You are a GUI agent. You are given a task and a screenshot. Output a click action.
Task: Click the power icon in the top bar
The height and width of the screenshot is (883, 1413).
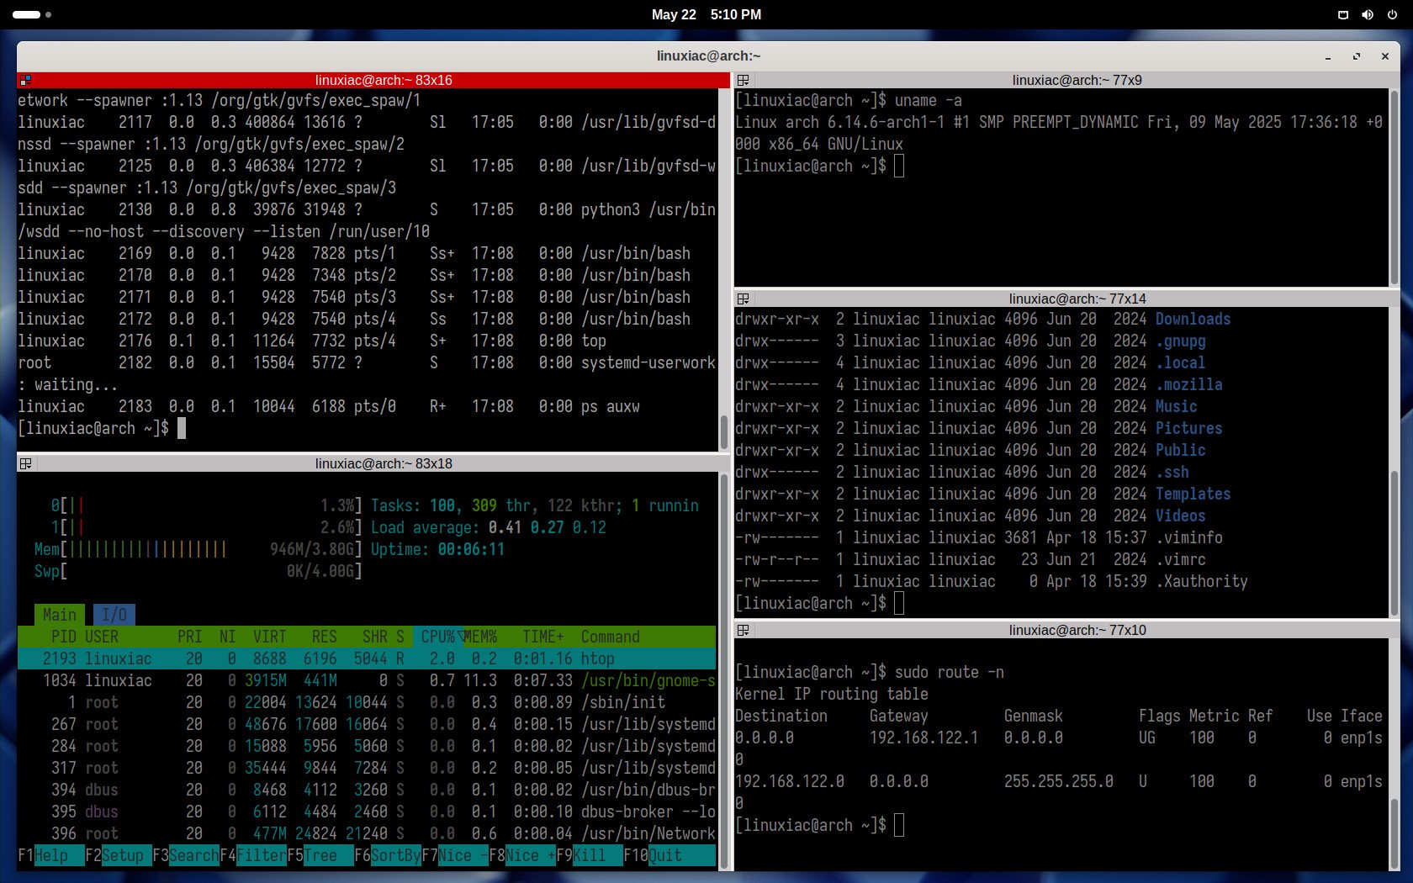point(1391,15)
